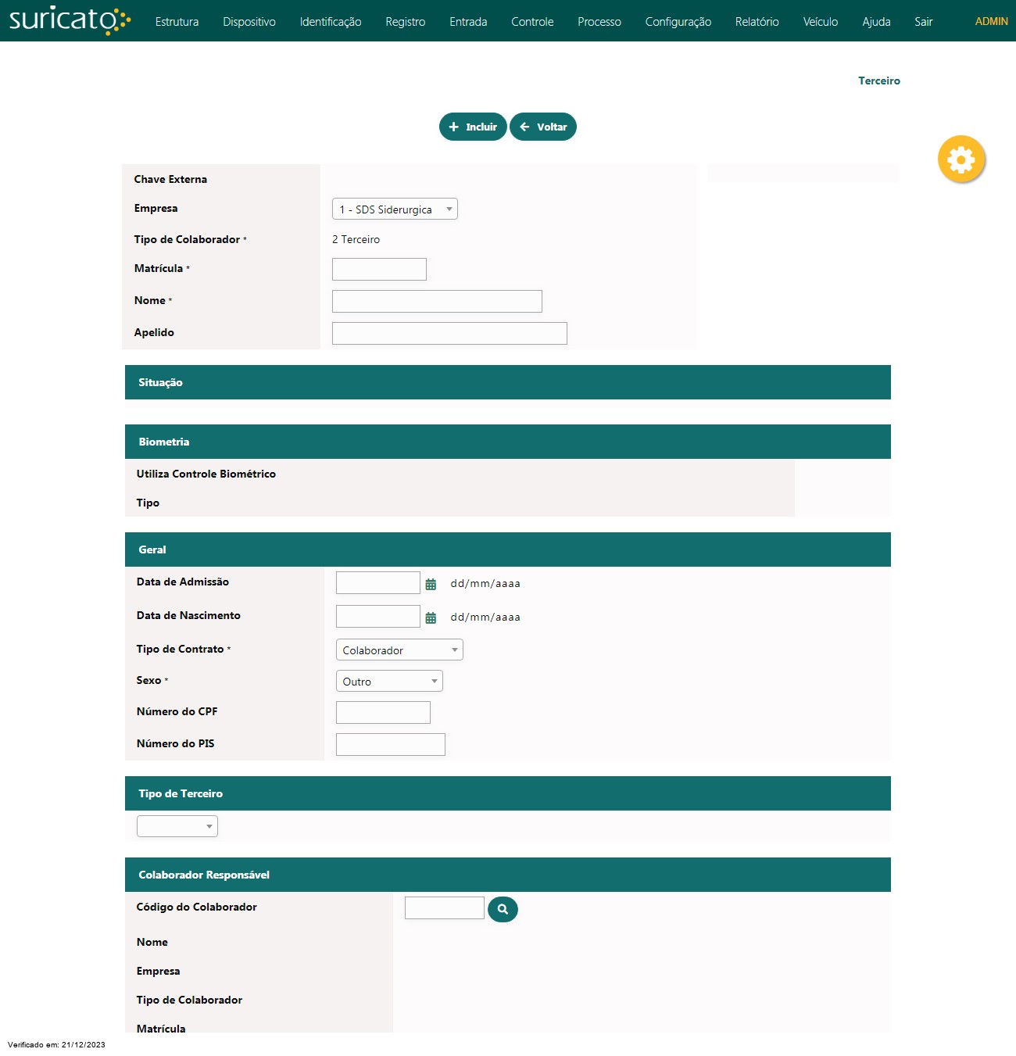Focus the Apelido input field
This screenshot has height=1056, width=1016.
[x=449, y=333]
